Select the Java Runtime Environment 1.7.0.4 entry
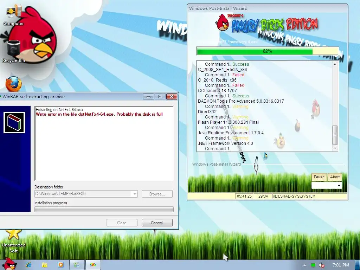 point(231,133)
